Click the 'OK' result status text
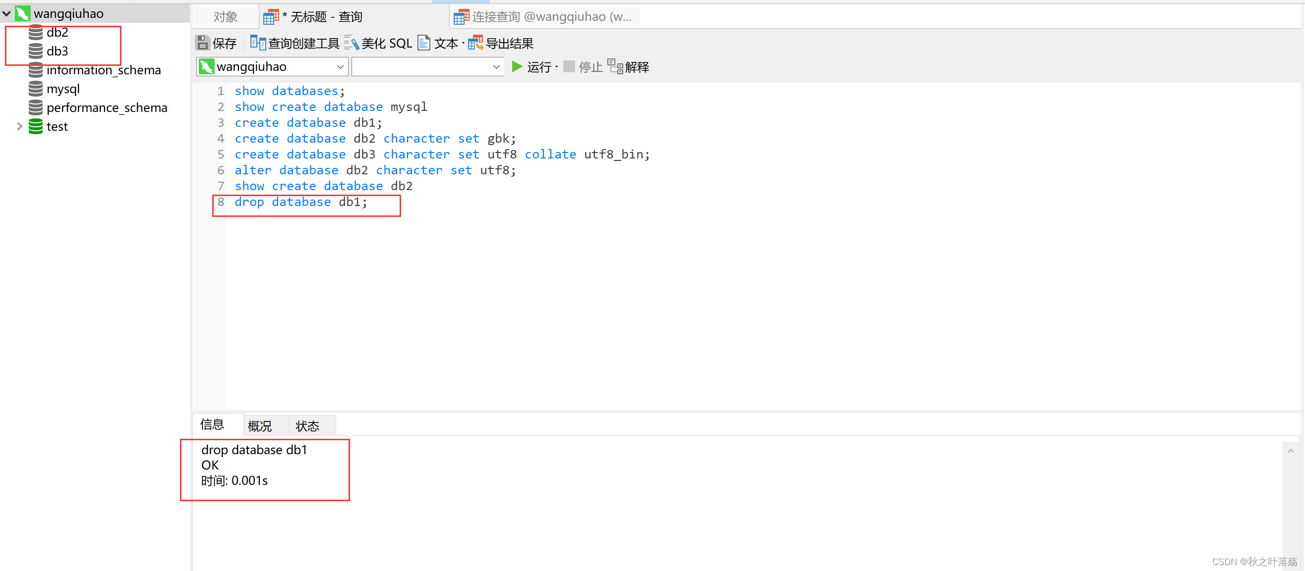 pos(210,465)
